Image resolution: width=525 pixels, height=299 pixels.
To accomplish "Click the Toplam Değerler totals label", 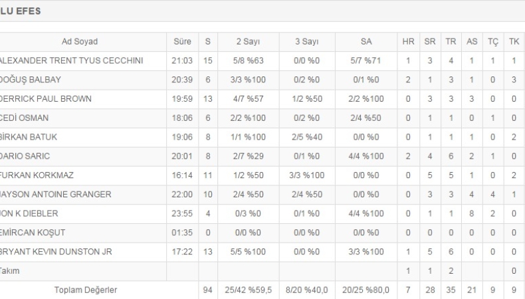I will pos(80,290).
